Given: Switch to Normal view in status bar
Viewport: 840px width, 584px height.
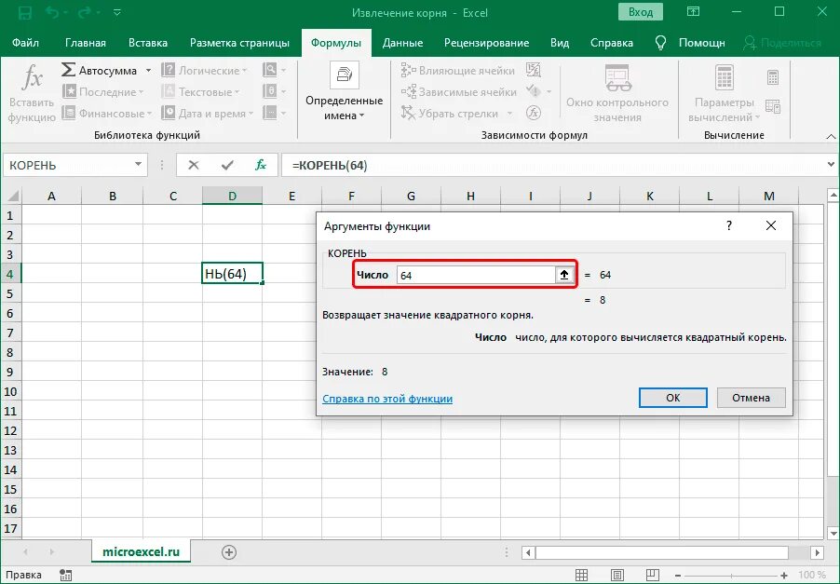Looking at the screenshot, I should 581,575.
